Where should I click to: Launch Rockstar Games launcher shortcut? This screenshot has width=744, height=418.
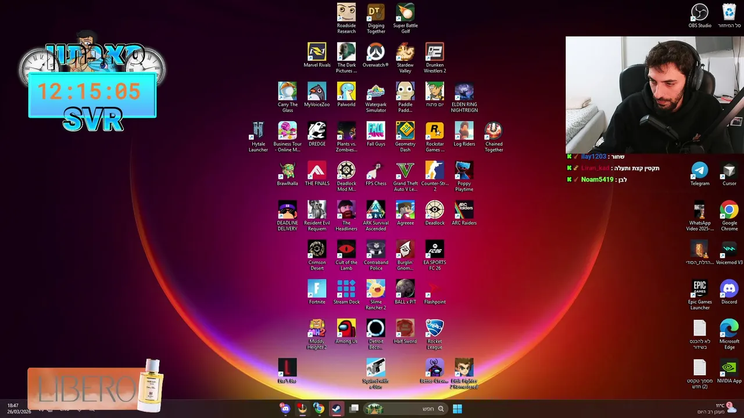point(435,137)
